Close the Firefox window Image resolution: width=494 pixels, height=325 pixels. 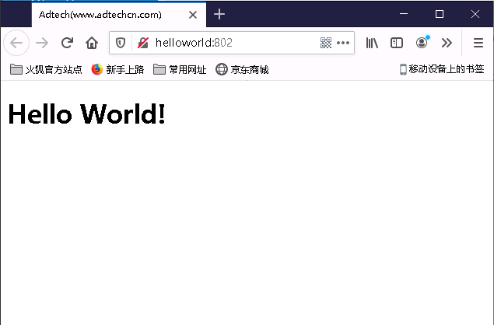click(475, 14)
